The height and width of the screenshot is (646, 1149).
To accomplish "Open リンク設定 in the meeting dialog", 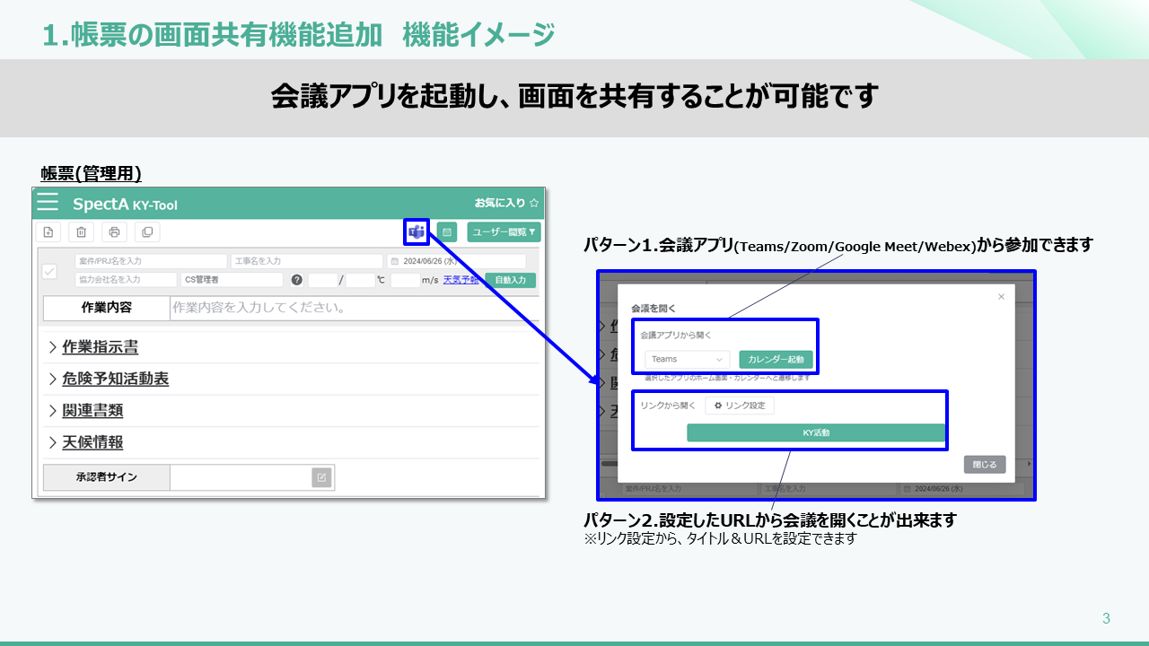I will tap(740, 406).
